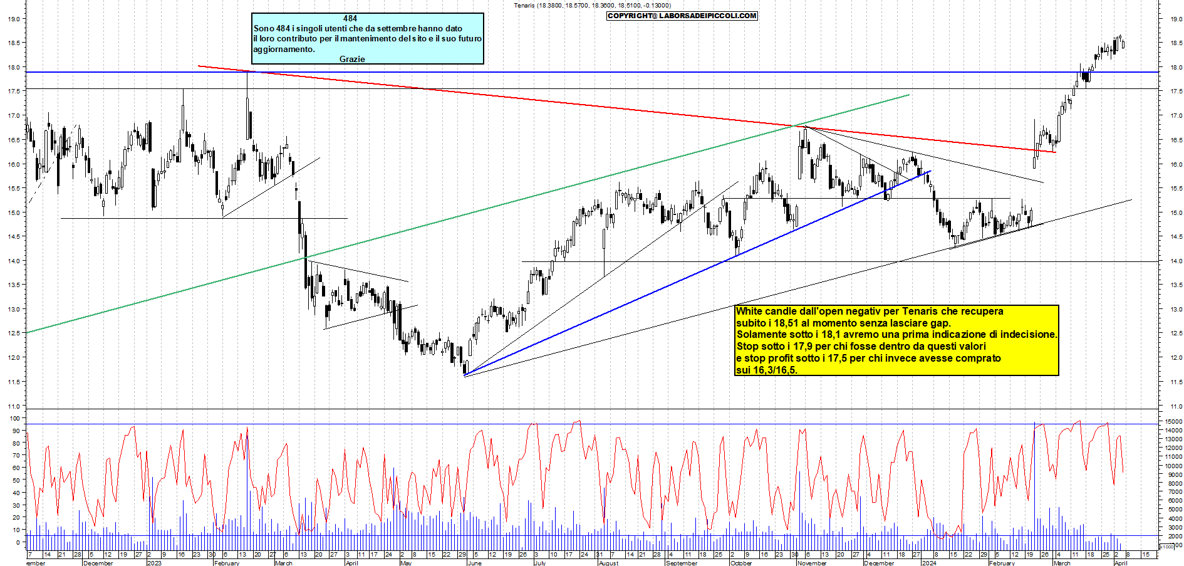1184x566 pixels.
Task: Click the 15000 label on the volume axis
Action: [1173, 422]
